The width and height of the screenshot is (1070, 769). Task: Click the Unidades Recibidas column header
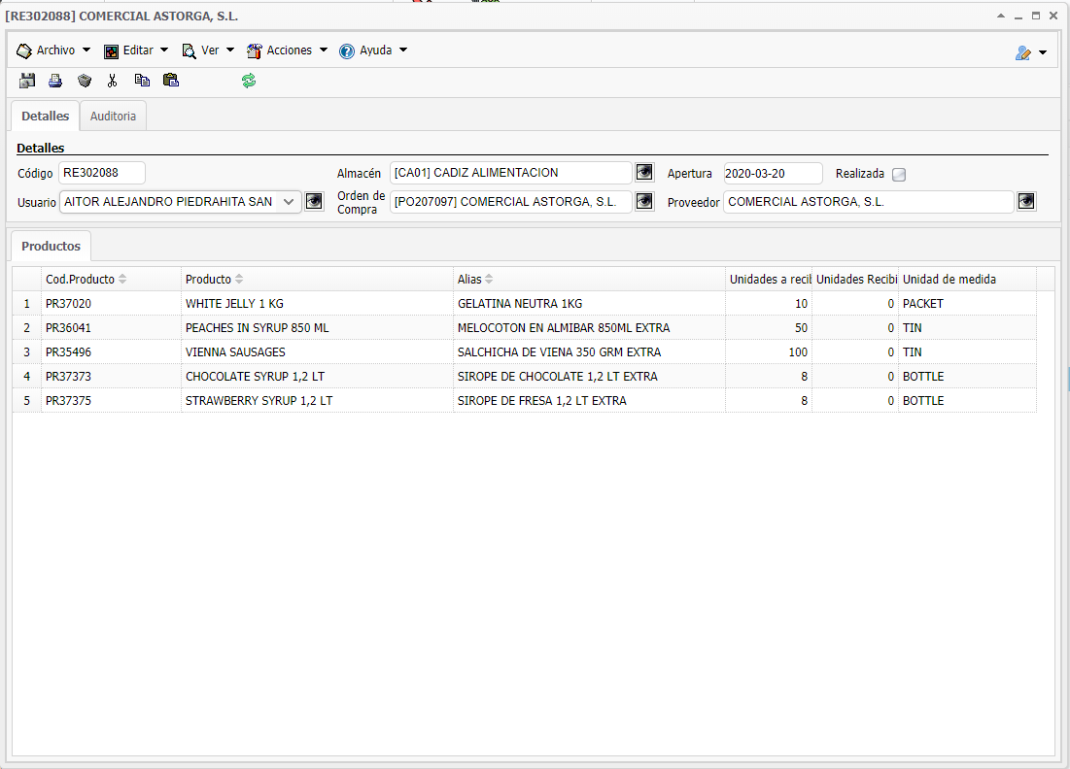coord(855,279)
